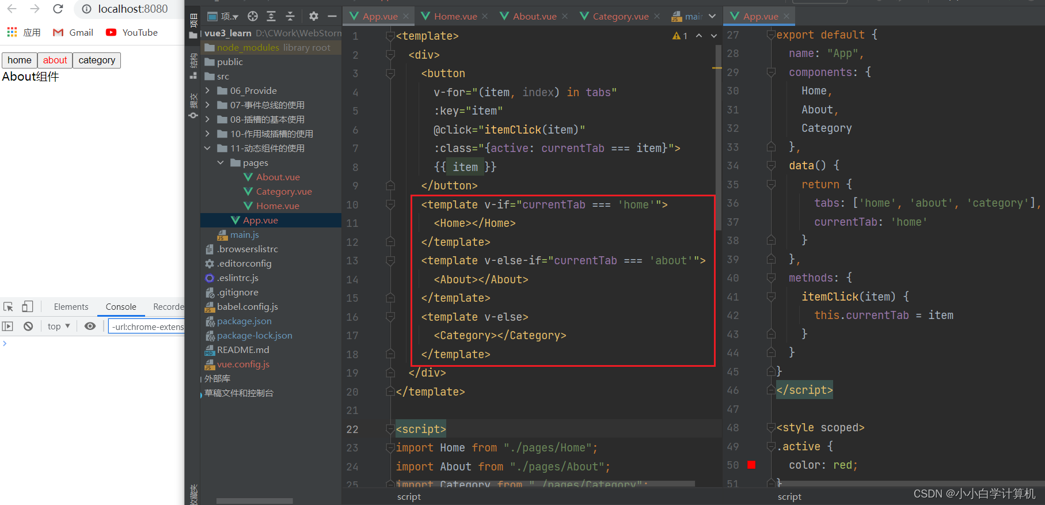Expand the 08-插槽的基本使用 folder
Image resolution: width=1045 pixels, height=505 pixels.
(x=207, y=119)
